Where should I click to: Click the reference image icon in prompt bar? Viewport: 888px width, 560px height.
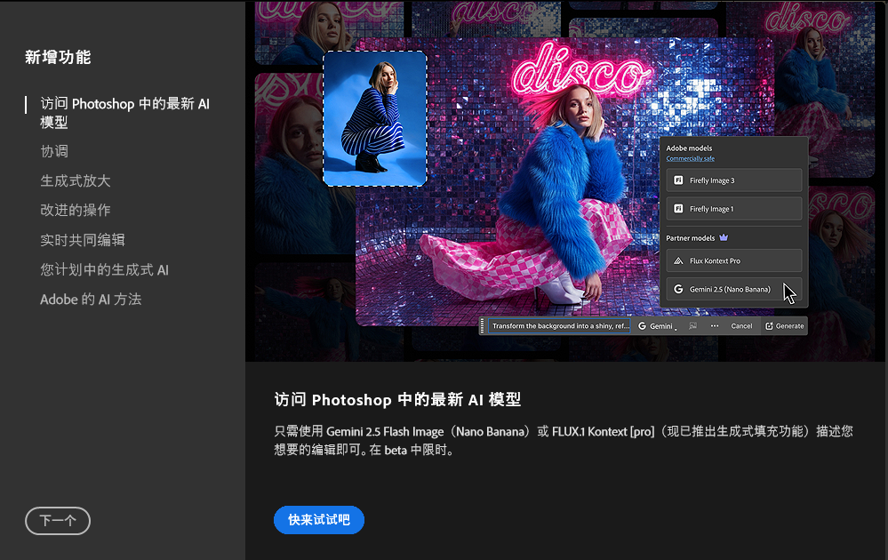point(692,326)
